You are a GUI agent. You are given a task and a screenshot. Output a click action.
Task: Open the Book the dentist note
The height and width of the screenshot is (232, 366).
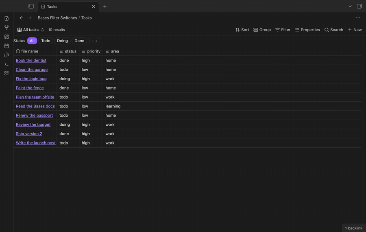(31, 60)
